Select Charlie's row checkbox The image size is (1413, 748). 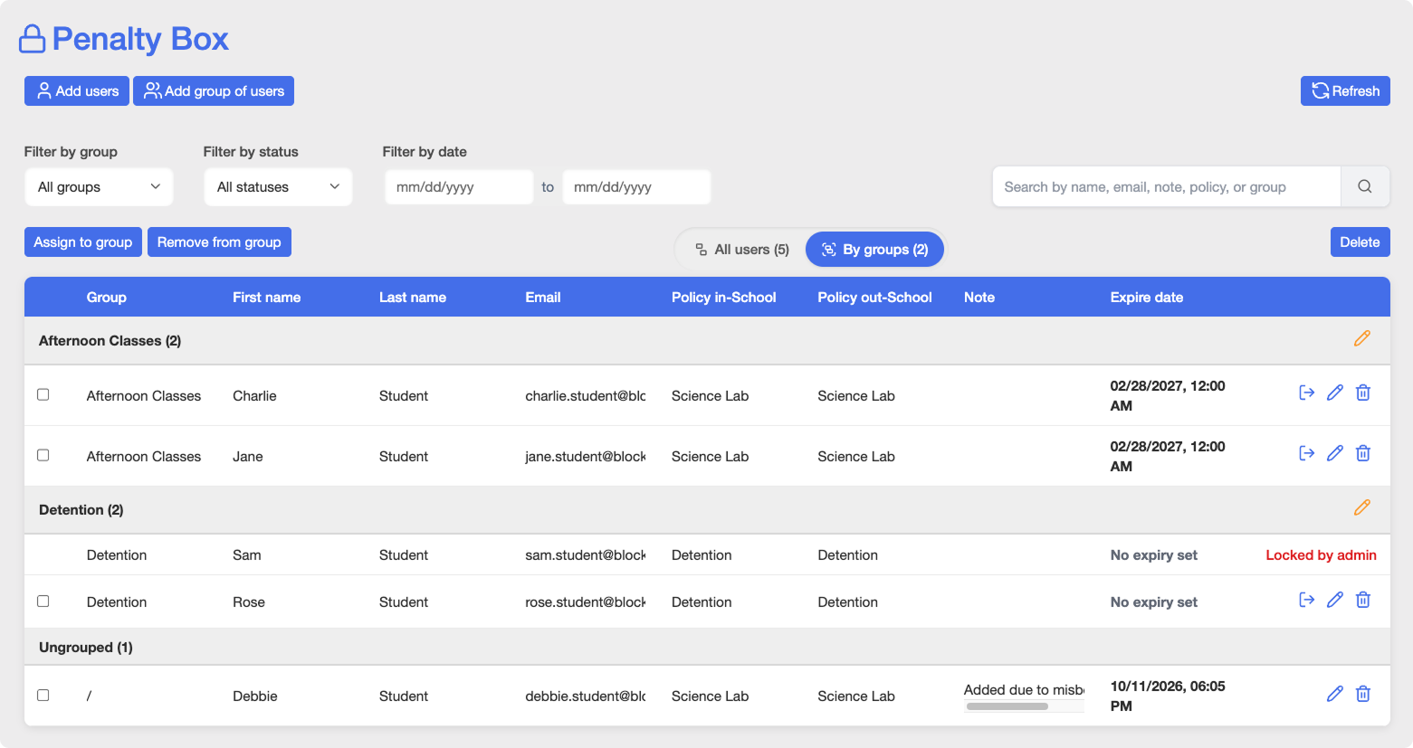click(43, 394)
